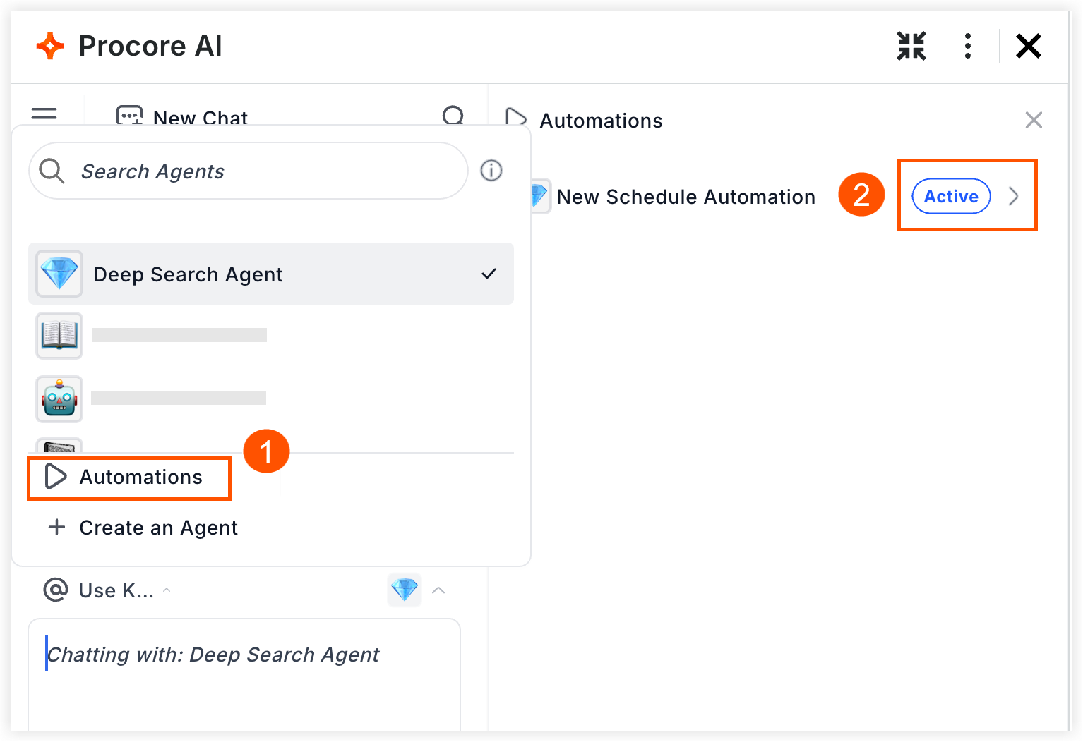Collapse the Procore AI panel view
This screenshot has height=742, width=1083.
pos(911,47)
